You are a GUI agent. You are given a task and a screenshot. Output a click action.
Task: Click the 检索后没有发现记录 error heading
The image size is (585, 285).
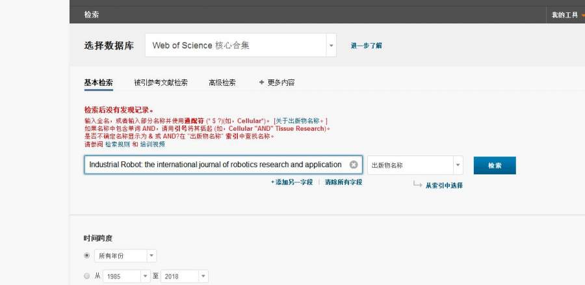tap(119, 110)
